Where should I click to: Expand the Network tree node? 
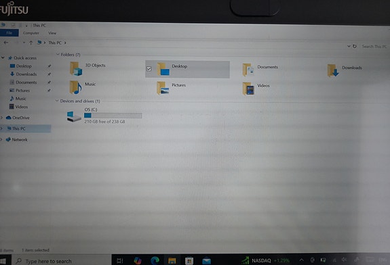click(x=1, y=139)
